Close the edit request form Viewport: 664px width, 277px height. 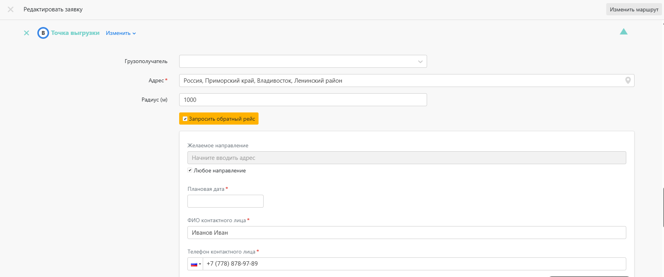click(11, 9)
